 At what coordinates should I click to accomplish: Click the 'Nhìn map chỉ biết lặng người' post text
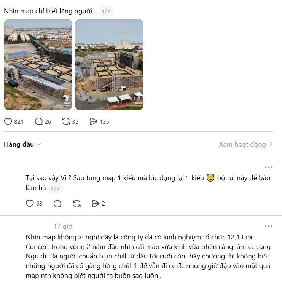[x=50, y=11]
